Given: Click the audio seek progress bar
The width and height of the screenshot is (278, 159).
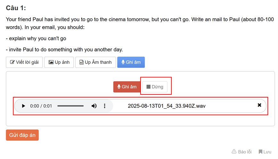Looking at the screenshot, I should point(70,106).
